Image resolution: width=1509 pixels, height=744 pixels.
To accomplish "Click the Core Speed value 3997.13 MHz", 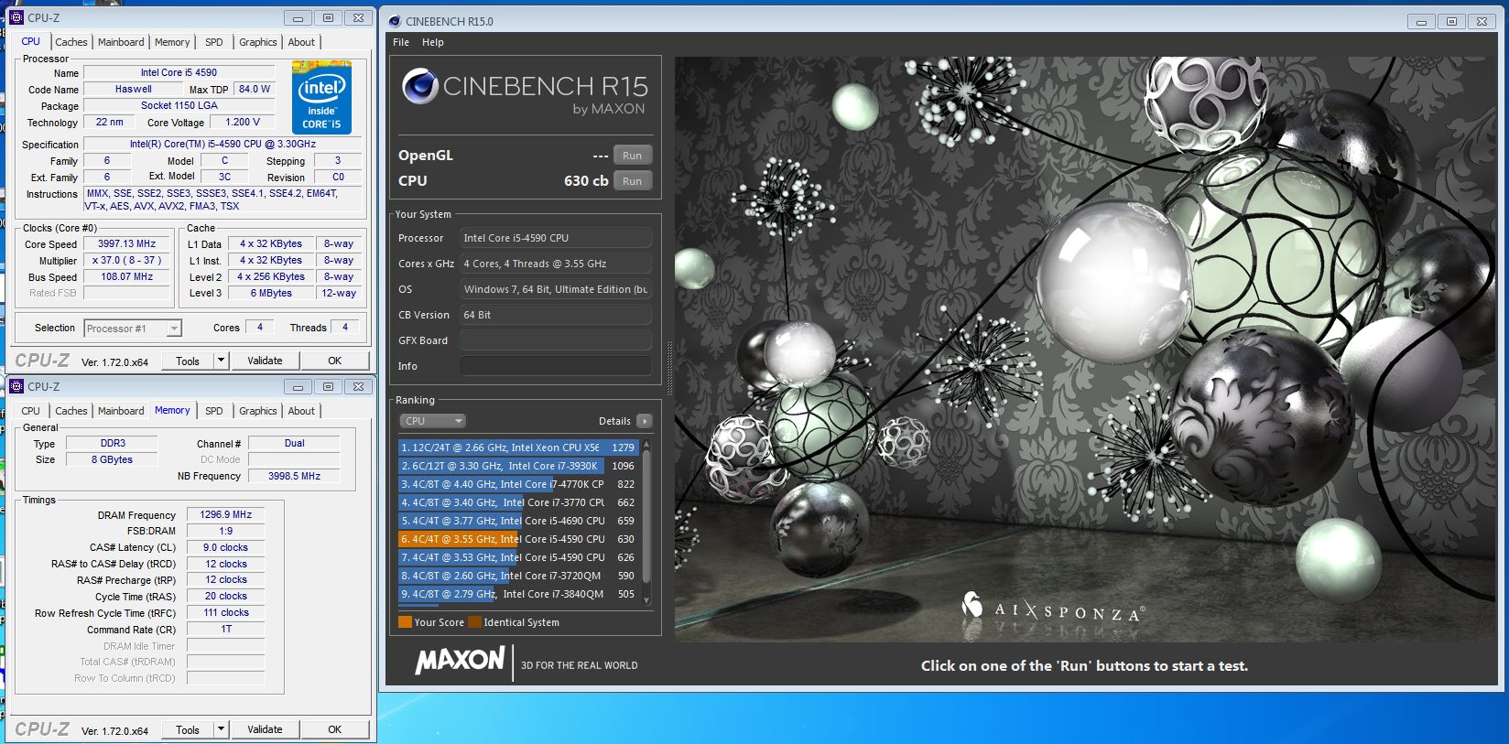I will 127,244.
